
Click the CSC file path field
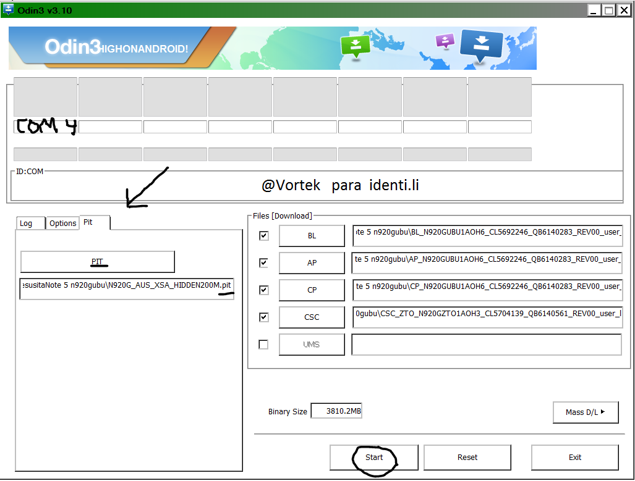click(x=487, y=317)
